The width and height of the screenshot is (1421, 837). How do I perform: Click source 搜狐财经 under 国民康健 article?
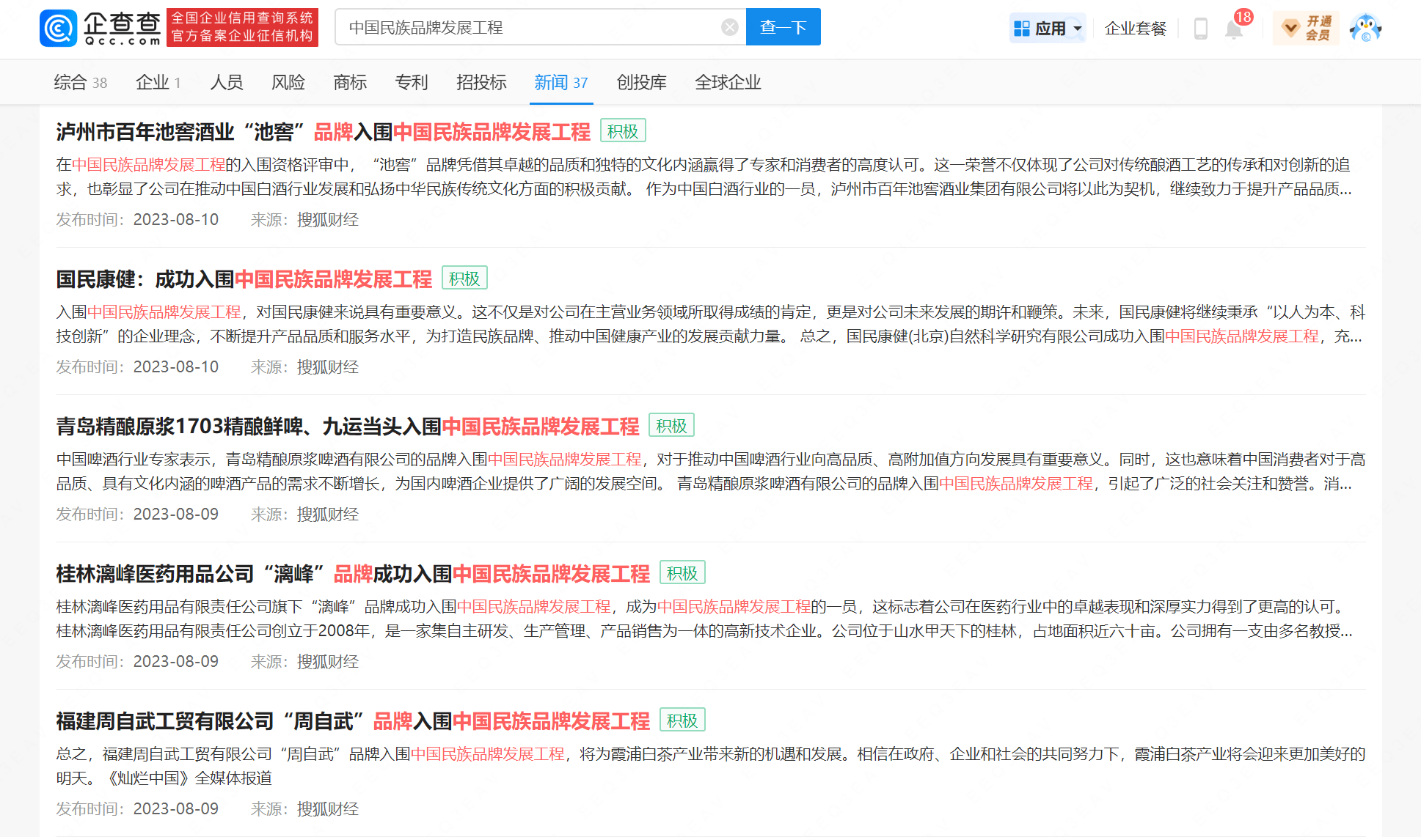(x=327, y=367)
